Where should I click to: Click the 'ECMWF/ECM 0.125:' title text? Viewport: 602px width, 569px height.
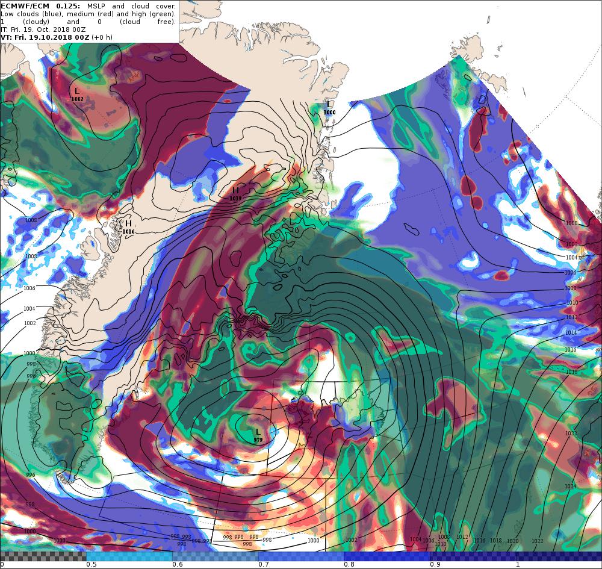(40, 6)
